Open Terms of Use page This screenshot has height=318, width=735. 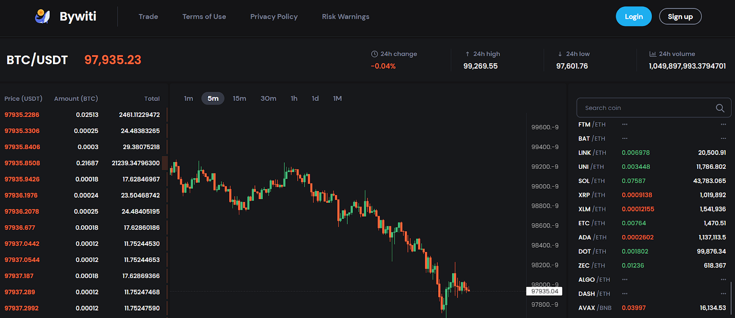(x=204, y=17)
